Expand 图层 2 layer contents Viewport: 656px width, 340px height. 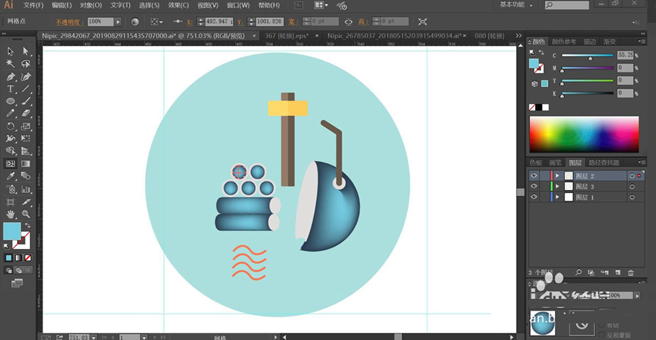tap(558, 176)
